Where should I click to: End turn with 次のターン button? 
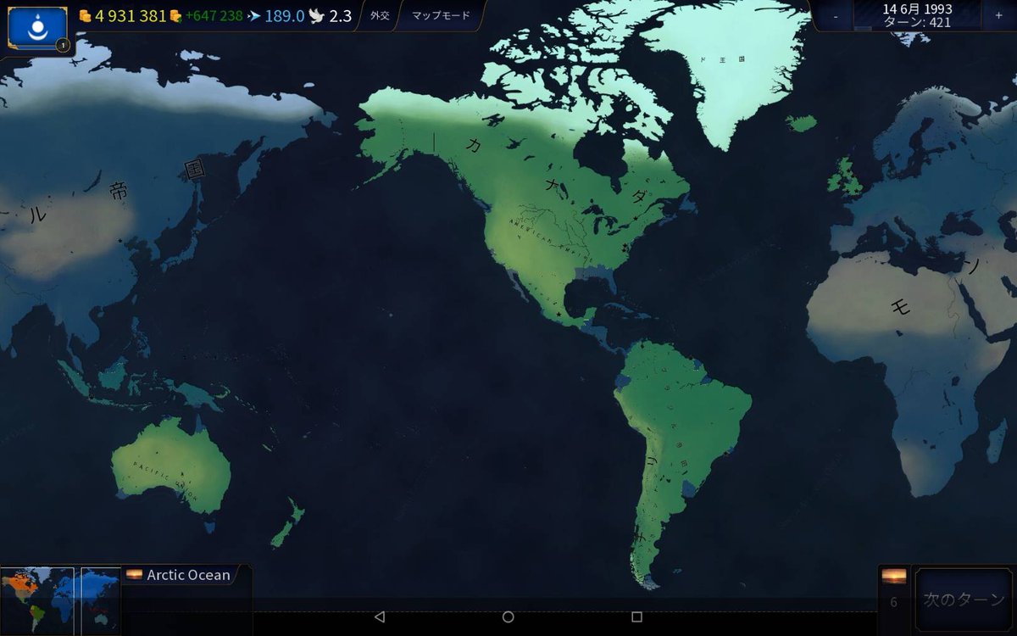(x=964, y=600)
